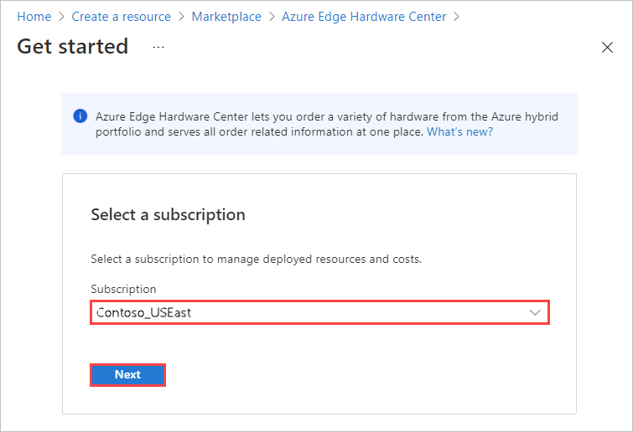Click the chevron after Create a resource

181,17
